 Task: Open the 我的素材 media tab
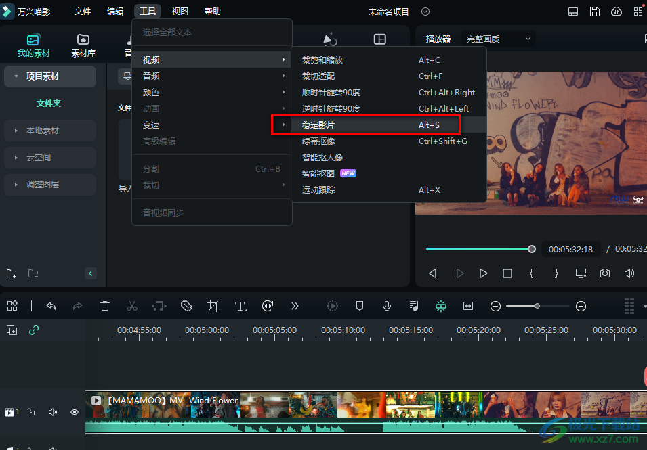tap(33, 45)
